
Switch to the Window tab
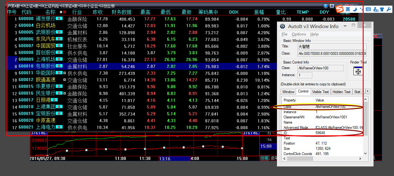288,92
